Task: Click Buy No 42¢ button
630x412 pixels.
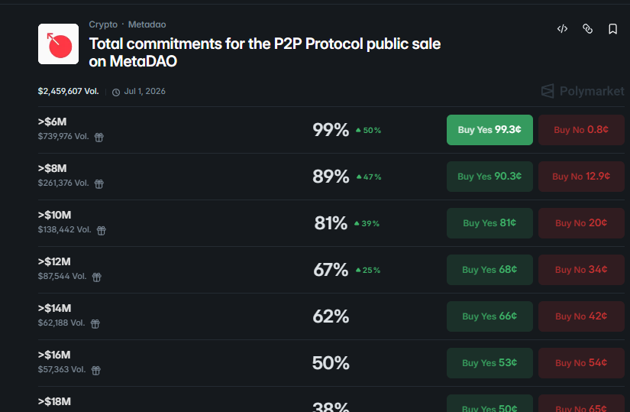Action: click(x=581, y=316)
